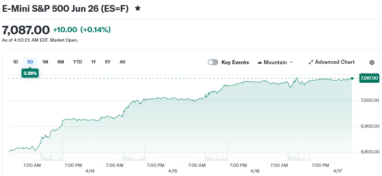Open the Advanced Chart link

[332, 62]
